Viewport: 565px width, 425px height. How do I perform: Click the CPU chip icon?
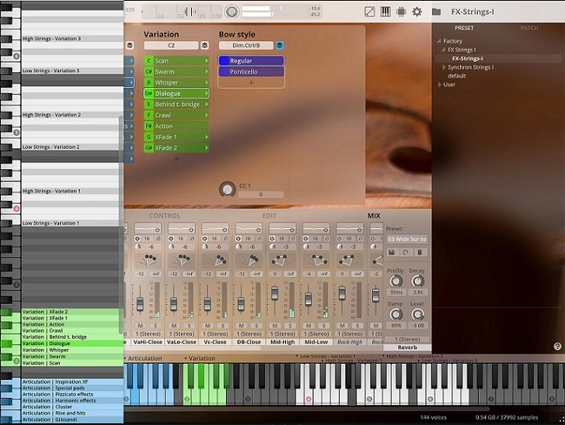click(x=401, y=12)
